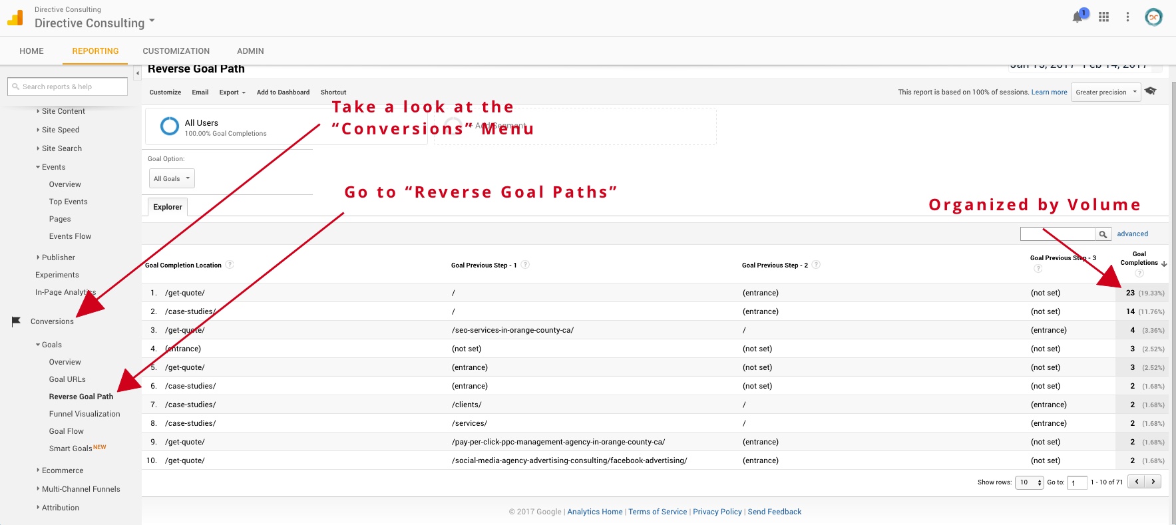Focus the Go to page number field
The image size is (1176, 525).
1078,482
